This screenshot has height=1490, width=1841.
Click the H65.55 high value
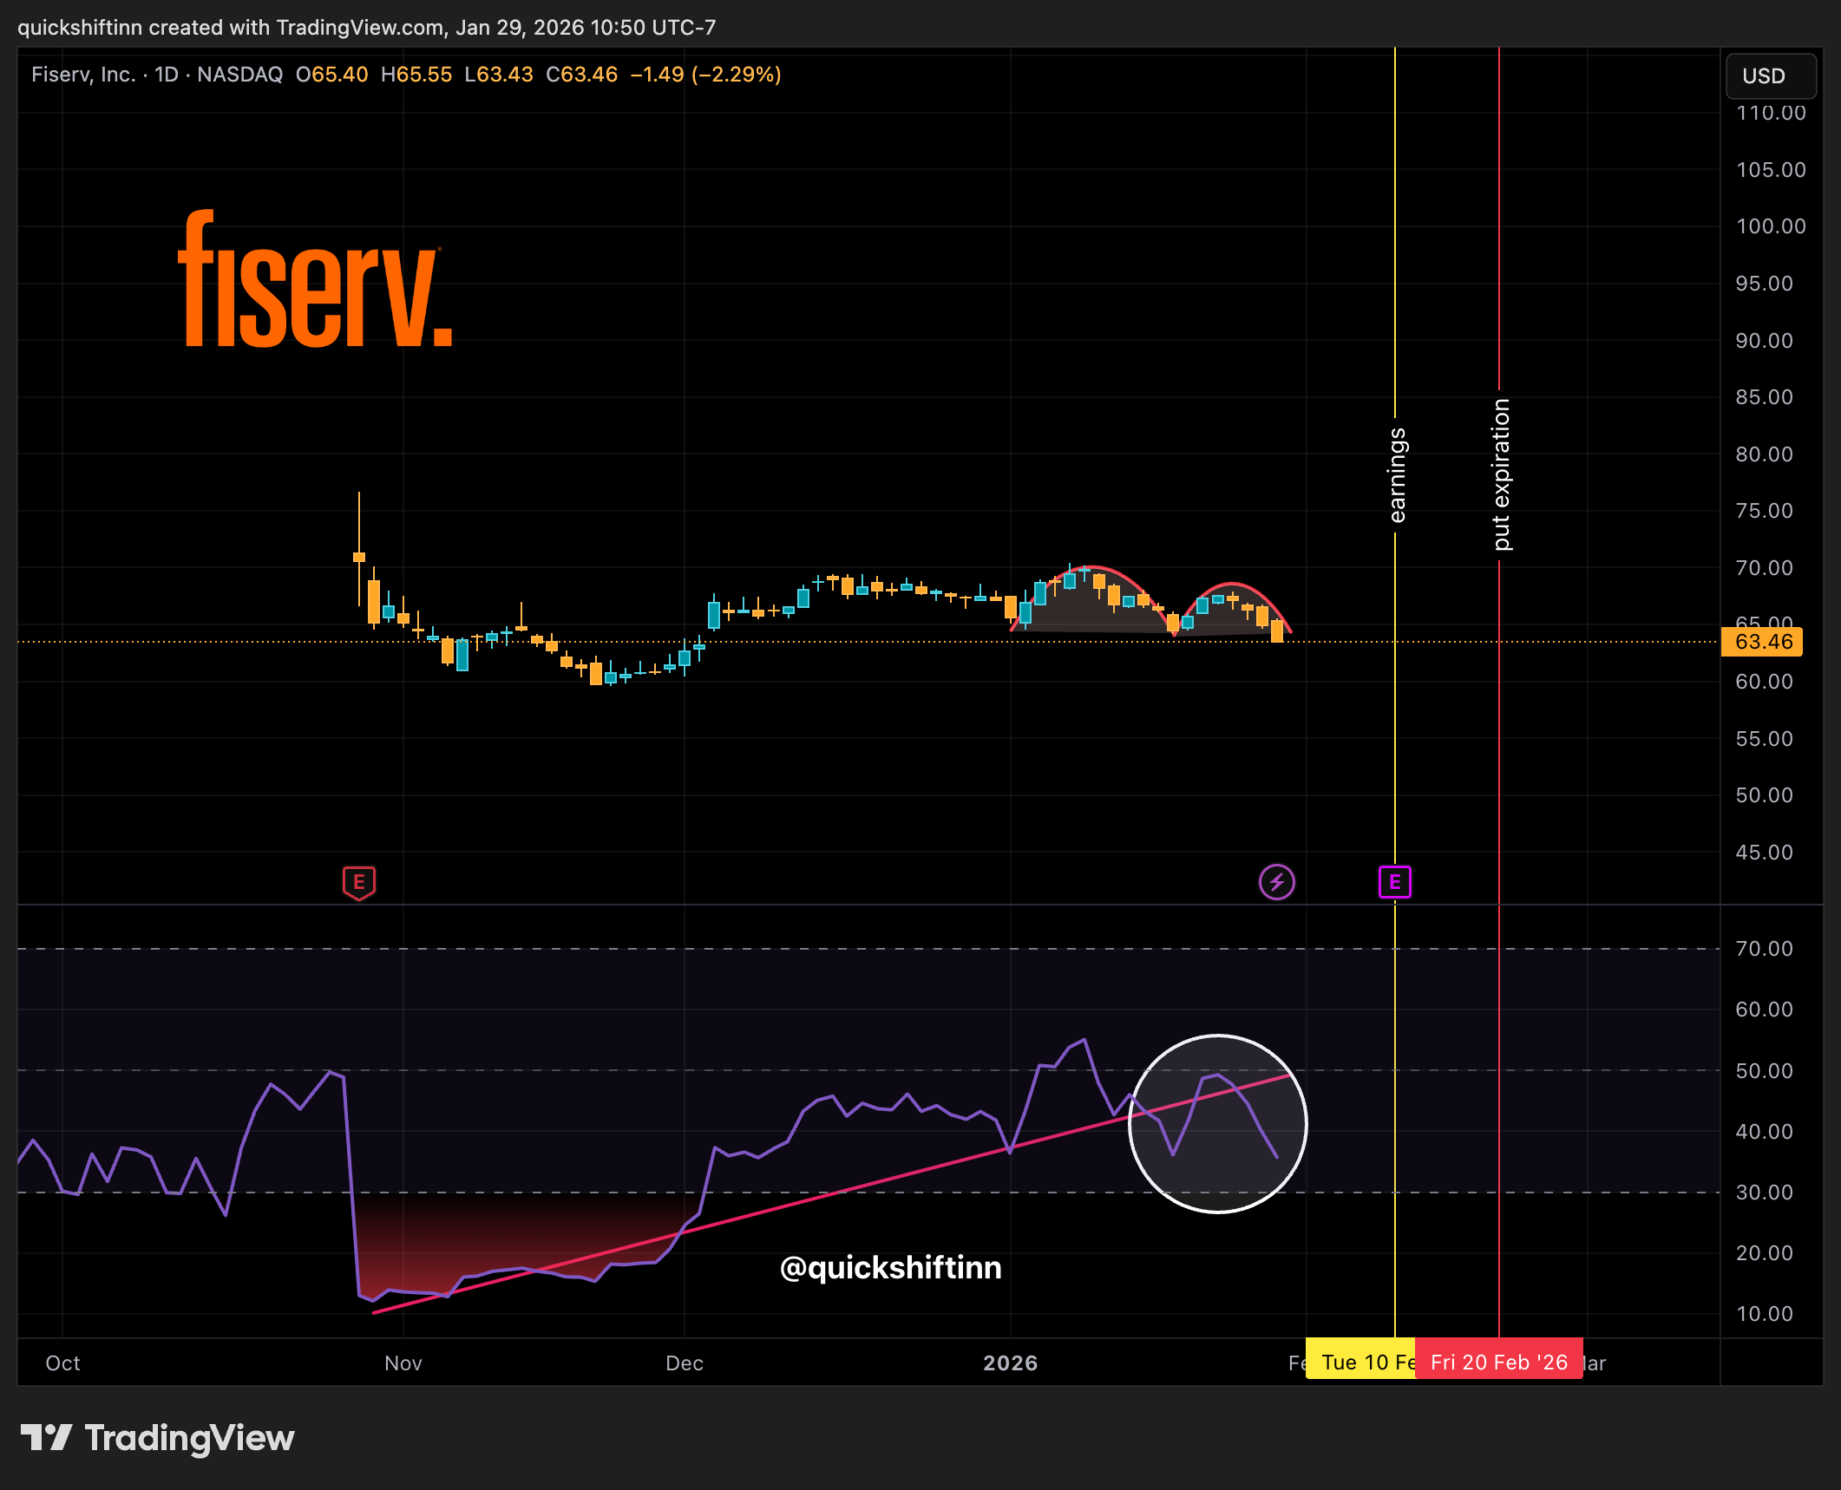pyautogui.click(x=416, y=75)
